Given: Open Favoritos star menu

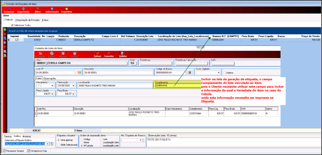Looking at the screenshot, I should pos(67,10).
